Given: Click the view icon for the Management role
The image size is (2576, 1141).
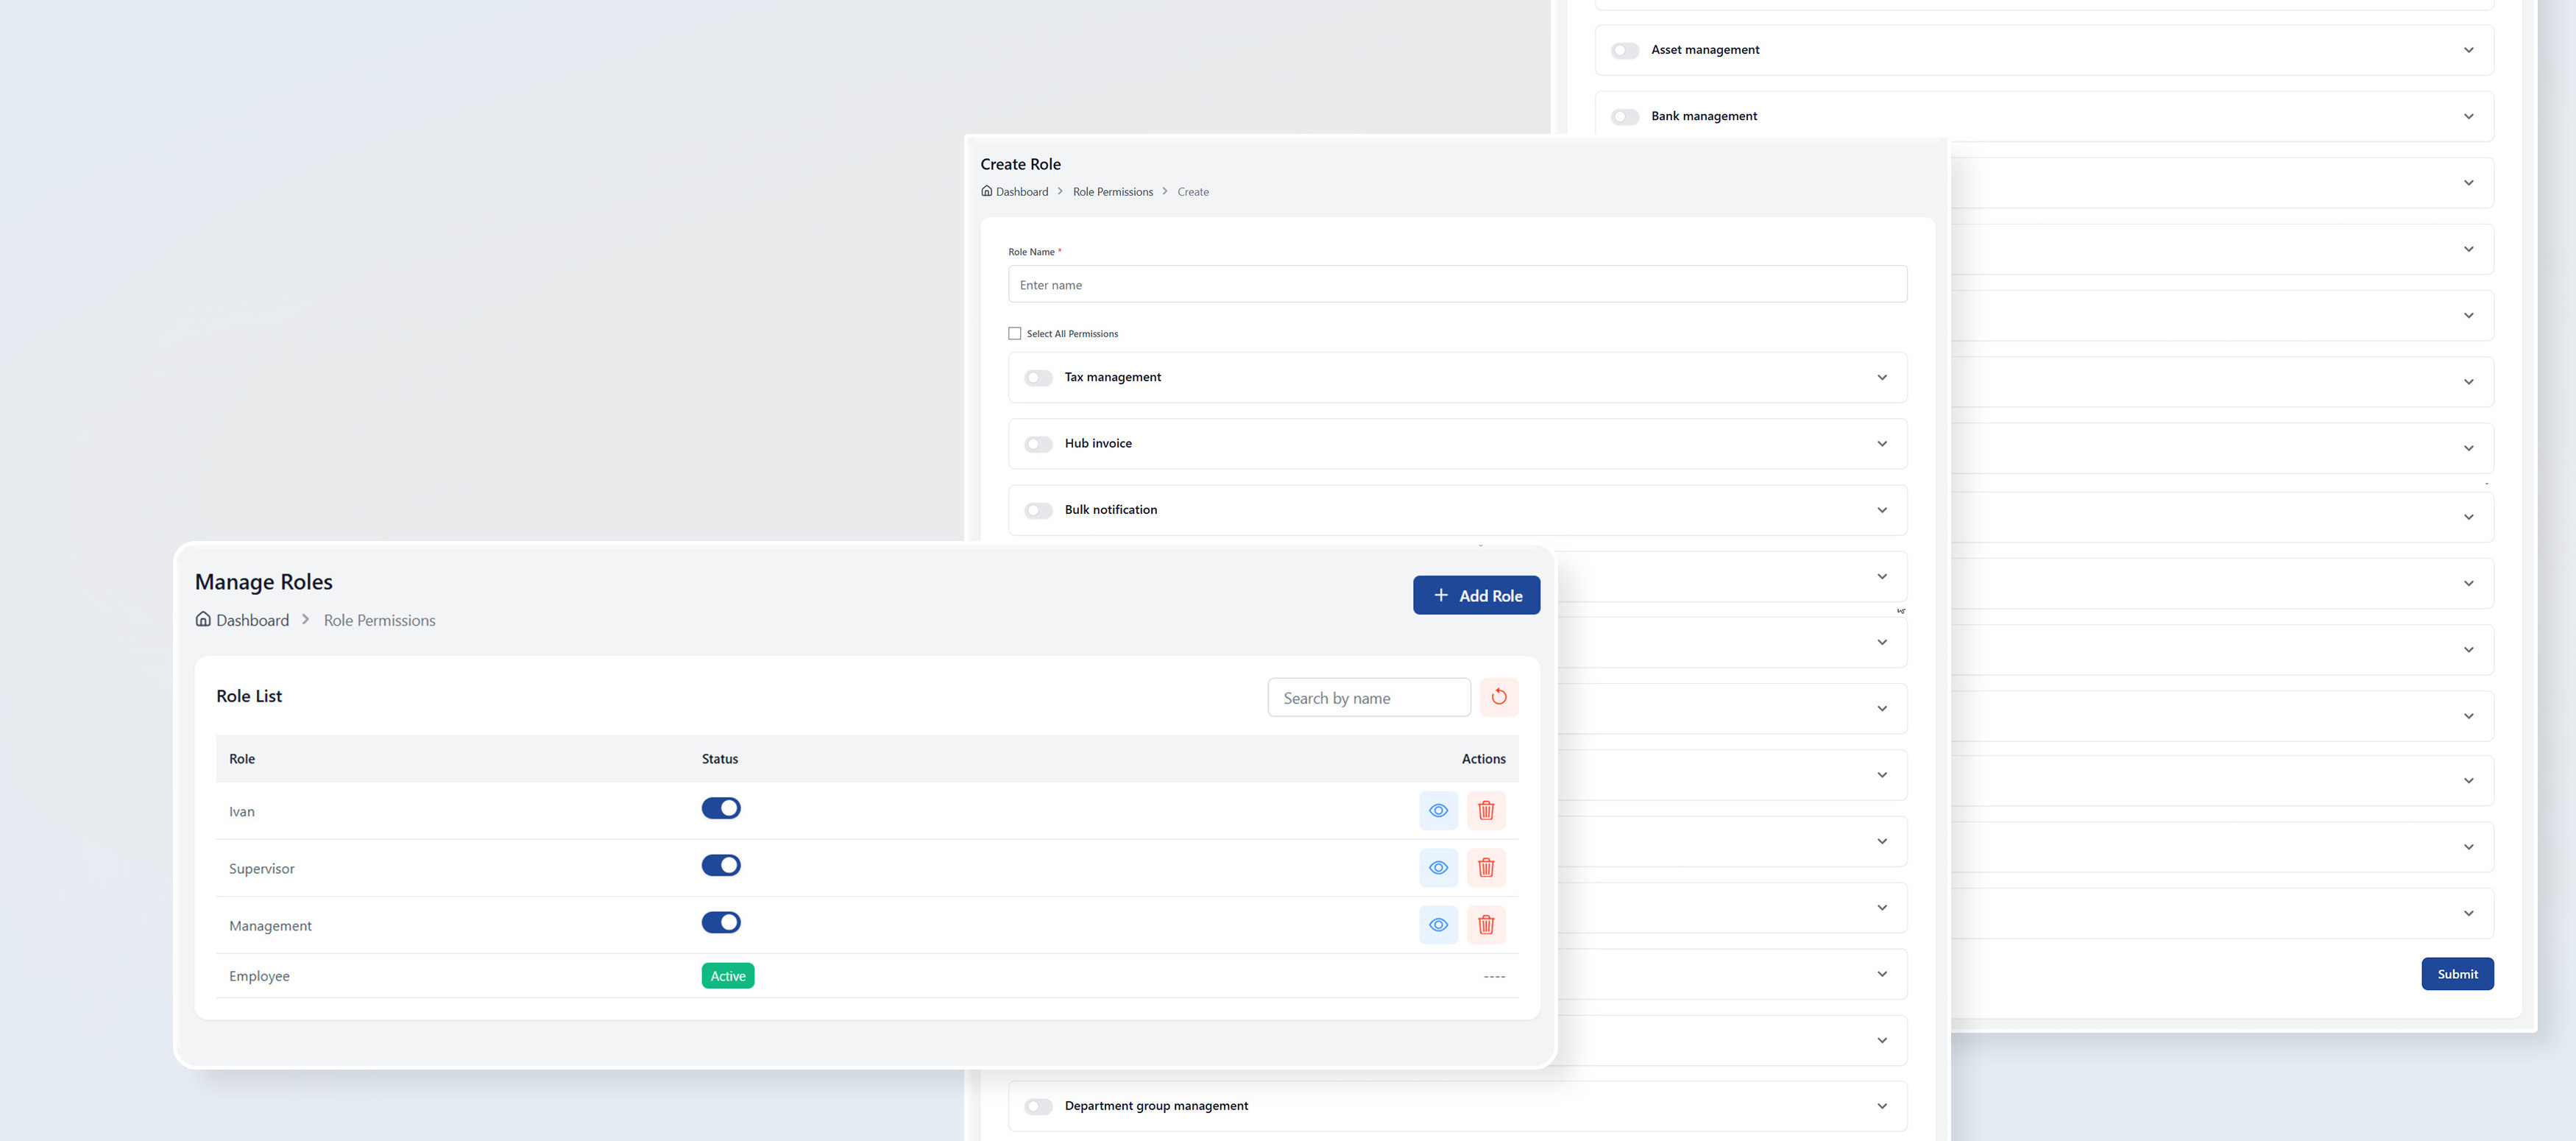Looking at the screenshot, I should click(1438, 925).
